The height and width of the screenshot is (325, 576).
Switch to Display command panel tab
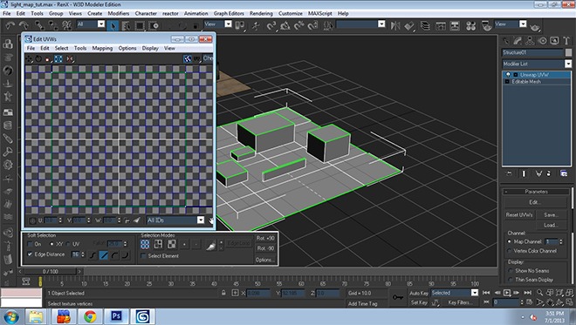pos(554,41)
